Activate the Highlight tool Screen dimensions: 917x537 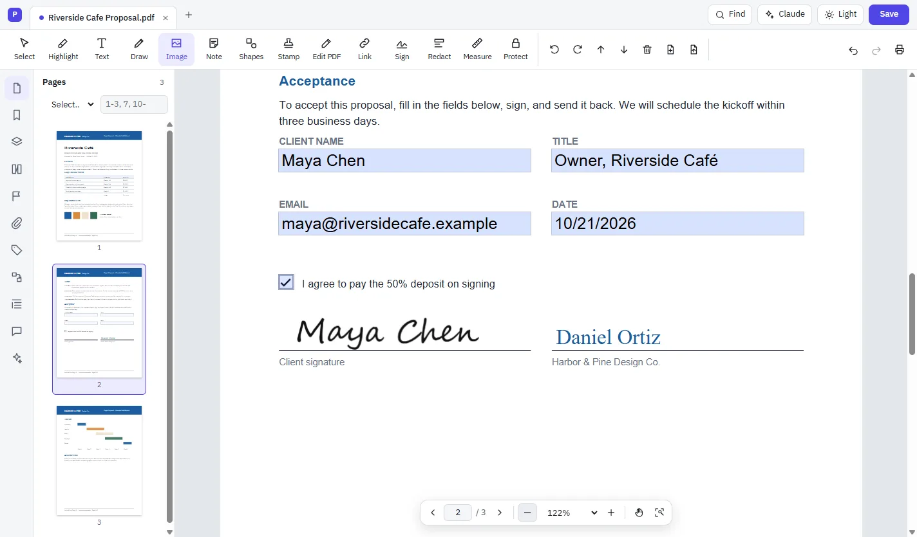(x=63, y=49)
